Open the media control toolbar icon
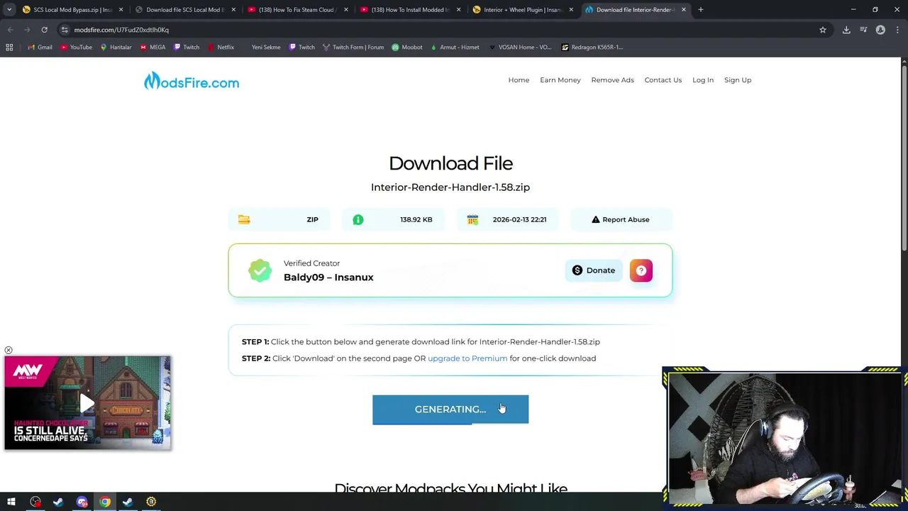 click(x=863, y=30)
